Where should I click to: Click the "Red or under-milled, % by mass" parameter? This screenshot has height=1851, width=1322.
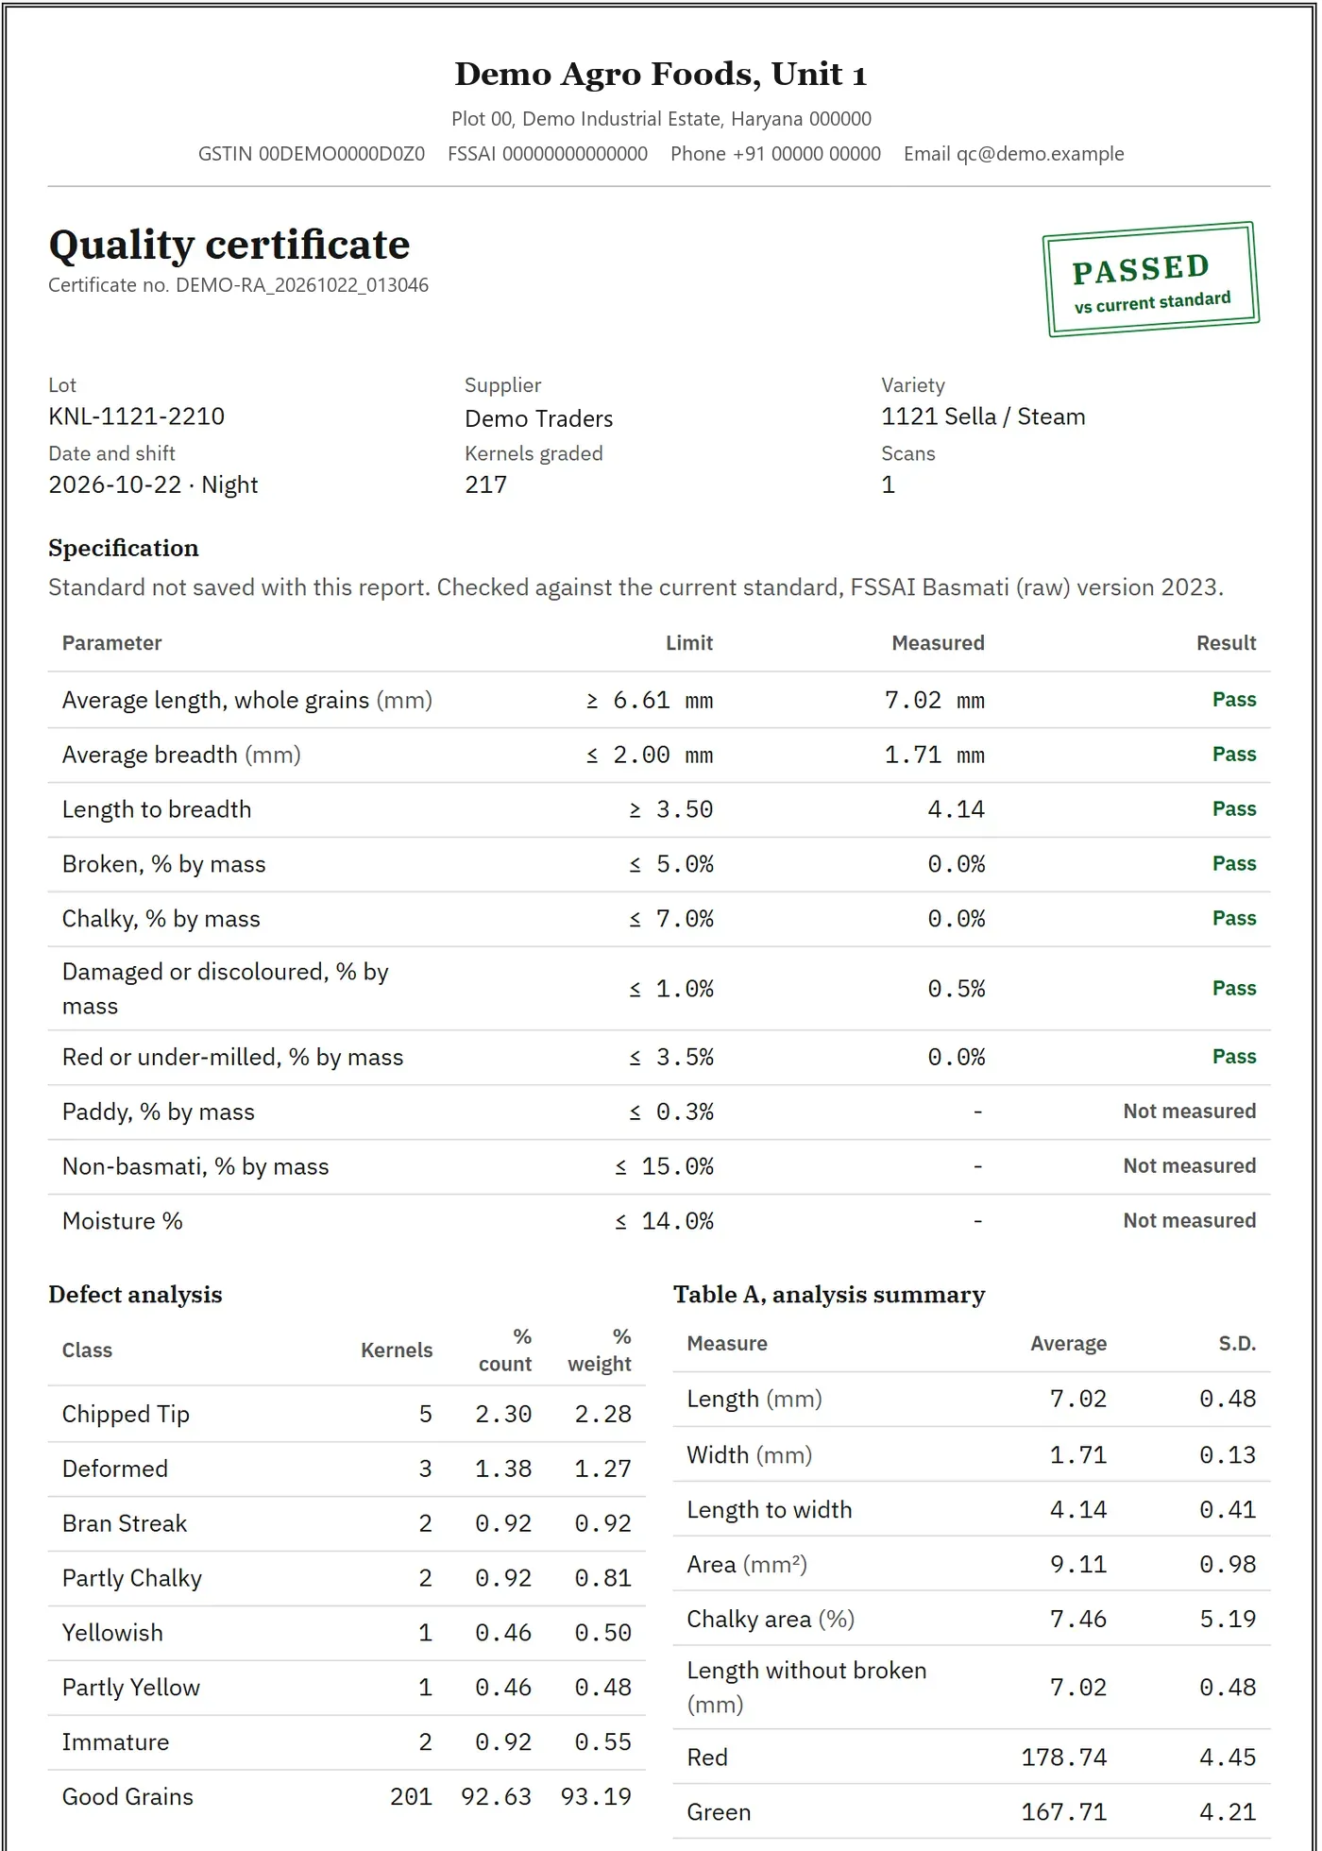coord(233,1057)
